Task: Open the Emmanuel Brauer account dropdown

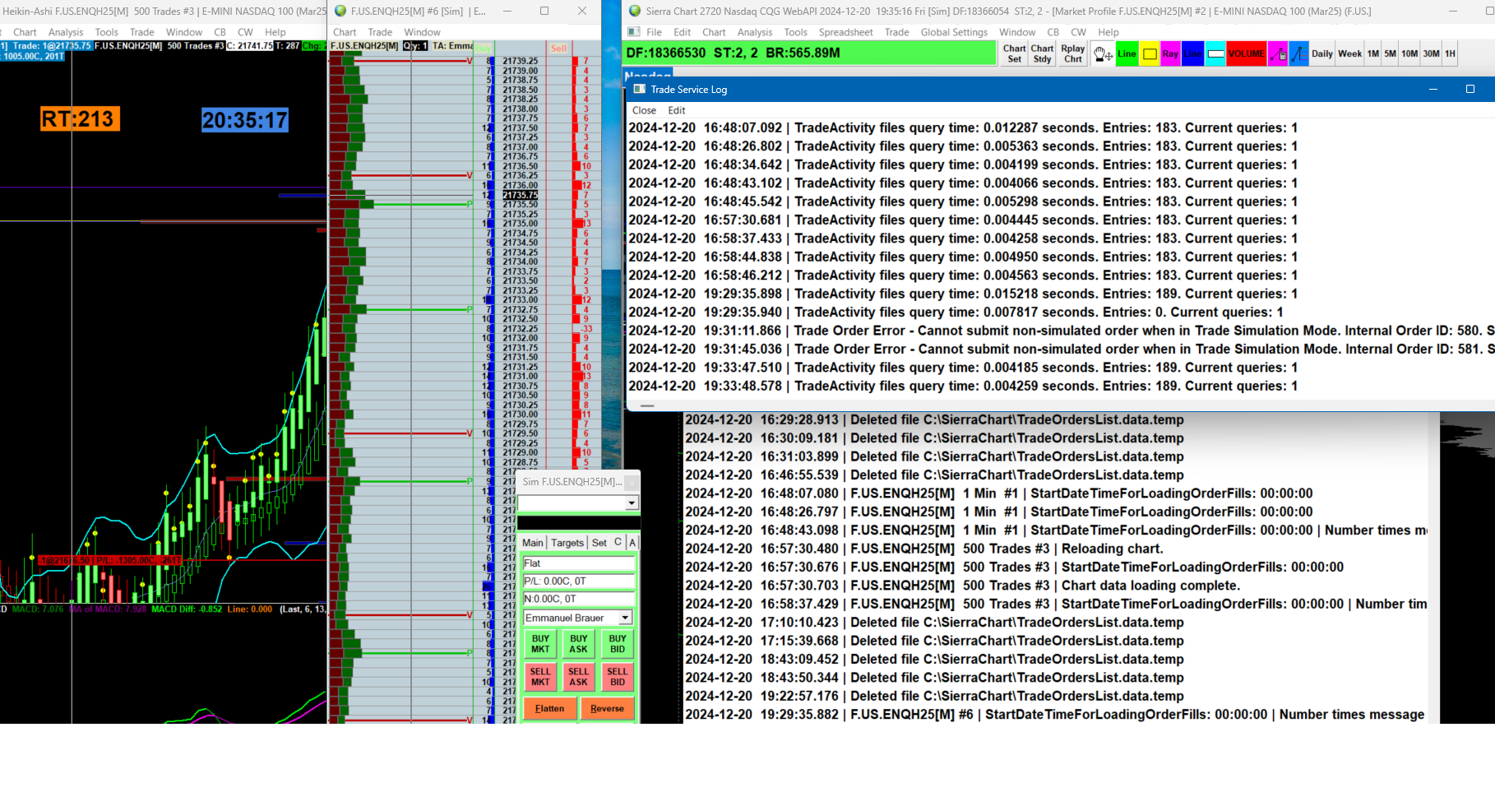Action: (625, 618)
